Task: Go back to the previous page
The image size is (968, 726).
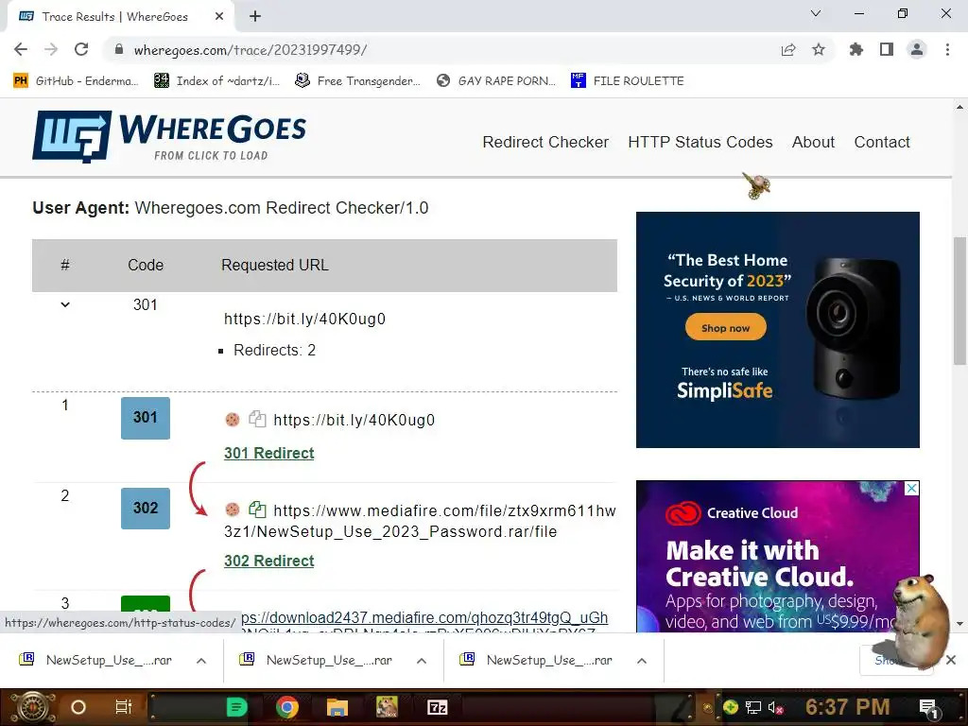Action: (x=21, y=49)
